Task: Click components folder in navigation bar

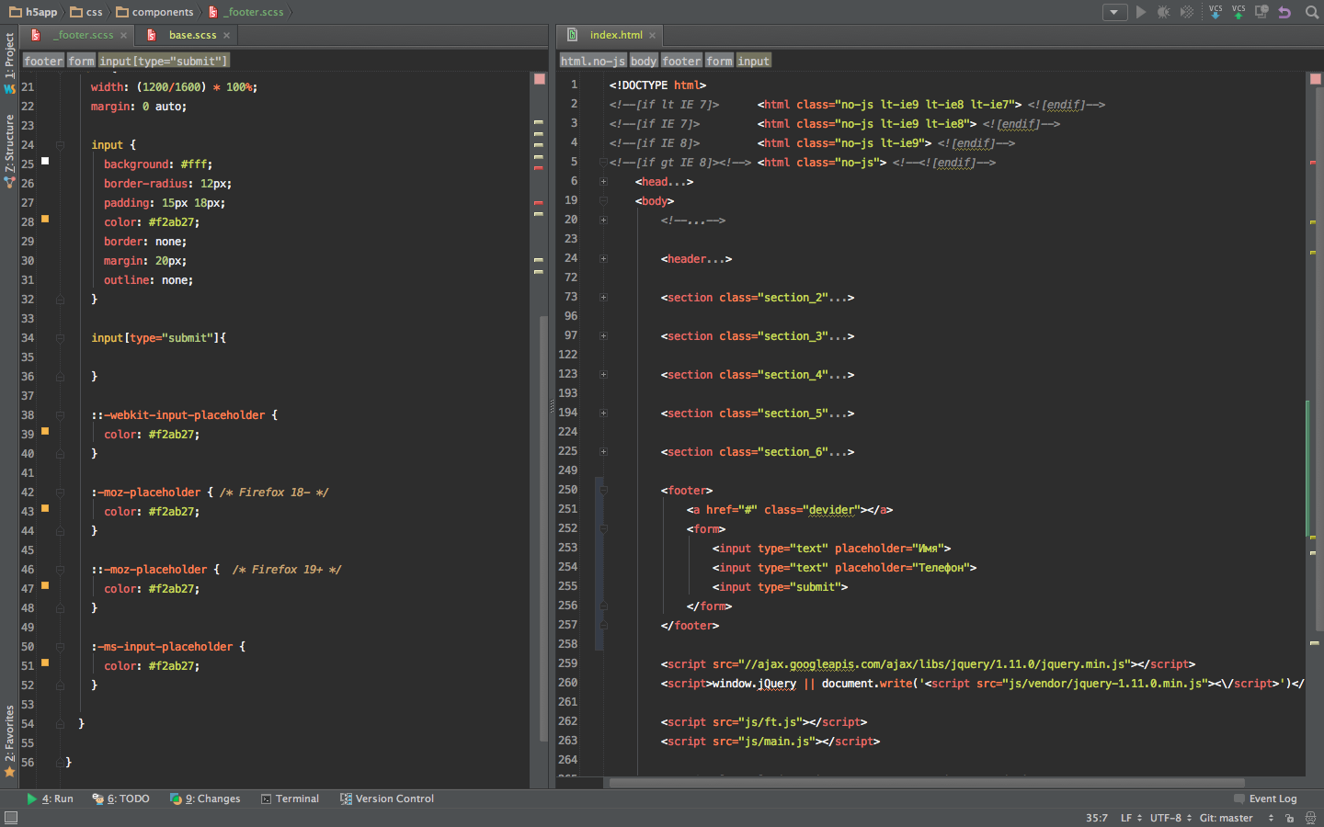Action: 154,12
